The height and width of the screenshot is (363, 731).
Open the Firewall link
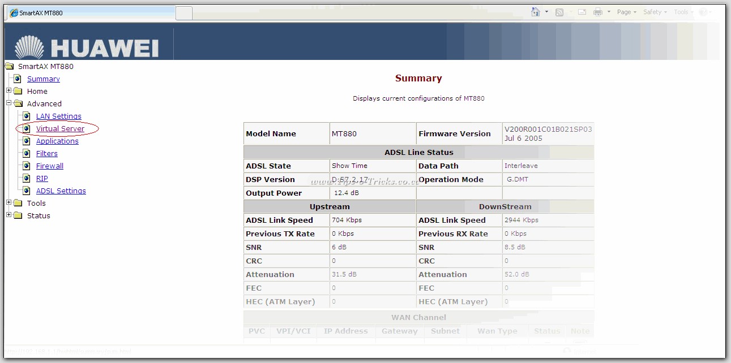50,166
